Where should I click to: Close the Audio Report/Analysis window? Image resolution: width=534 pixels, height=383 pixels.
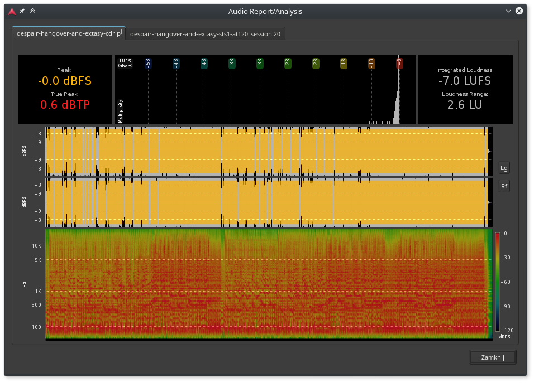pos(519,11)
